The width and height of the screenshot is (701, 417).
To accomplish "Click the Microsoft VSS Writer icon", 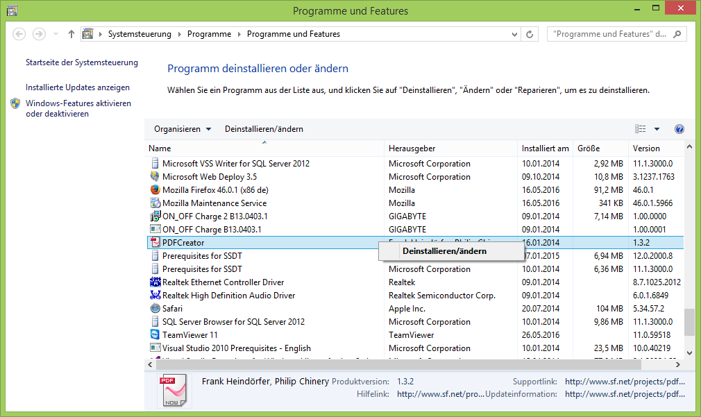I will (155, 164).
